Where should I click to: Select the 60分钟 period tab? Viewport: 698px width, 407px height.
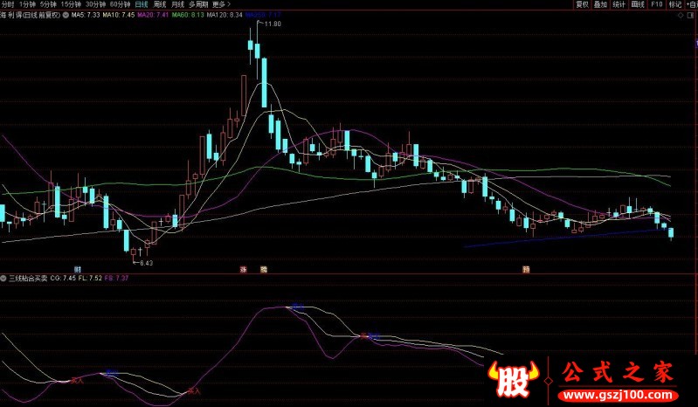[x=120, y=4]
